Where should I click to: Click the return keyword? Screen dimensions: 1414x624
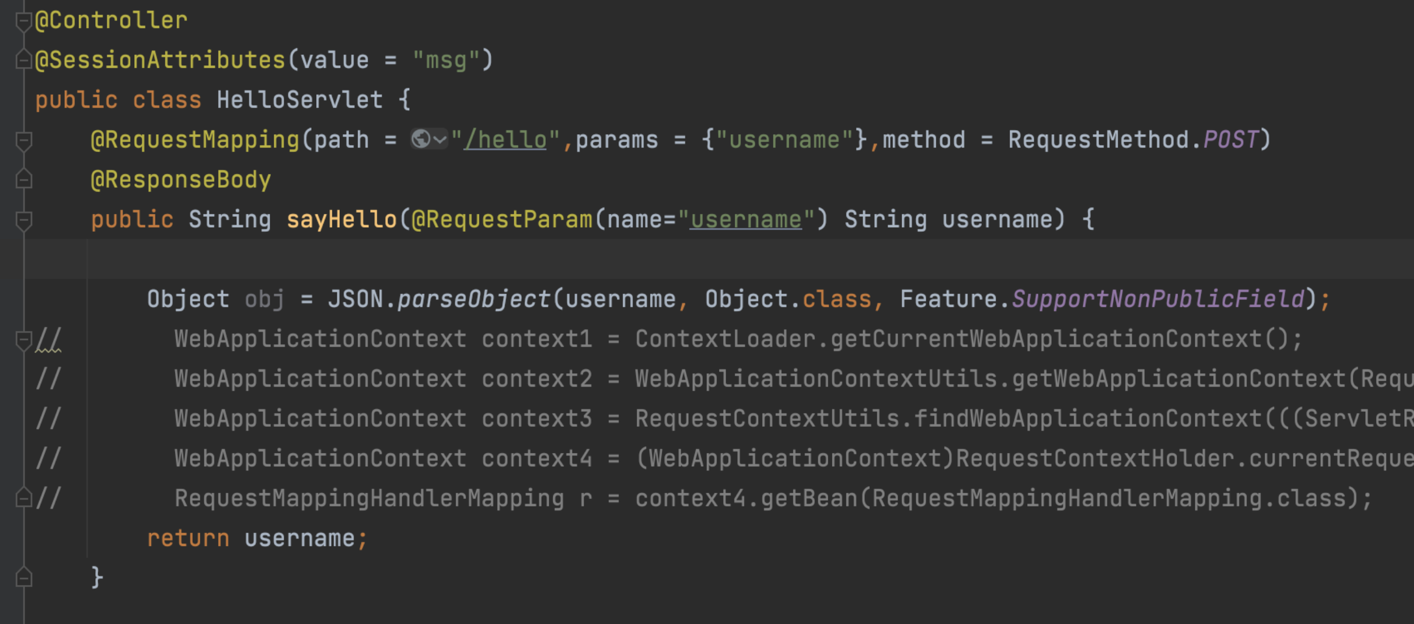pyautogui.click(x=188, y=539)
